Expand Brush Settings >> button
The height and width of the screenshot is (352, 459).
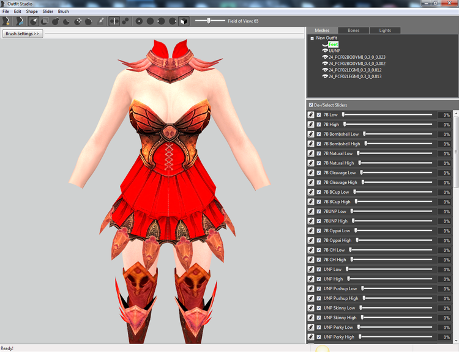click(x=23, y=34)
